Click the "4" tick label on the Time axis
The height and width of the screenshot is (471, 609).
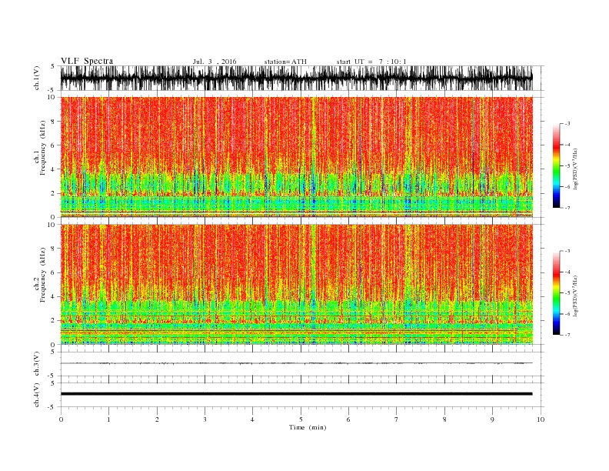pos(252,419)
